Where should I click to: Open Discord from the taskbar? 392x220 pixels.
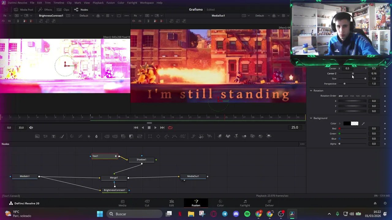pos(236,214)
